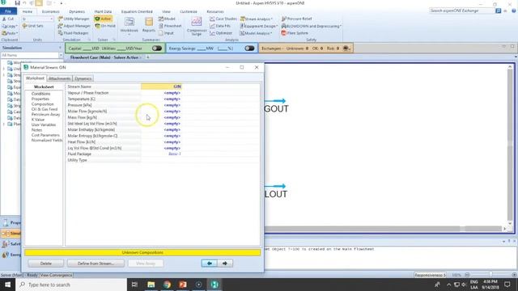Open Case Studies
The image size is (518, 291).
pos(223,19)
